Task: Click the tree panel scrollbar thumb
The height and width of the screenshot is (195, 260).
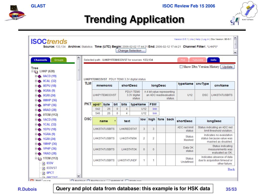Action: tap(79, 70)
